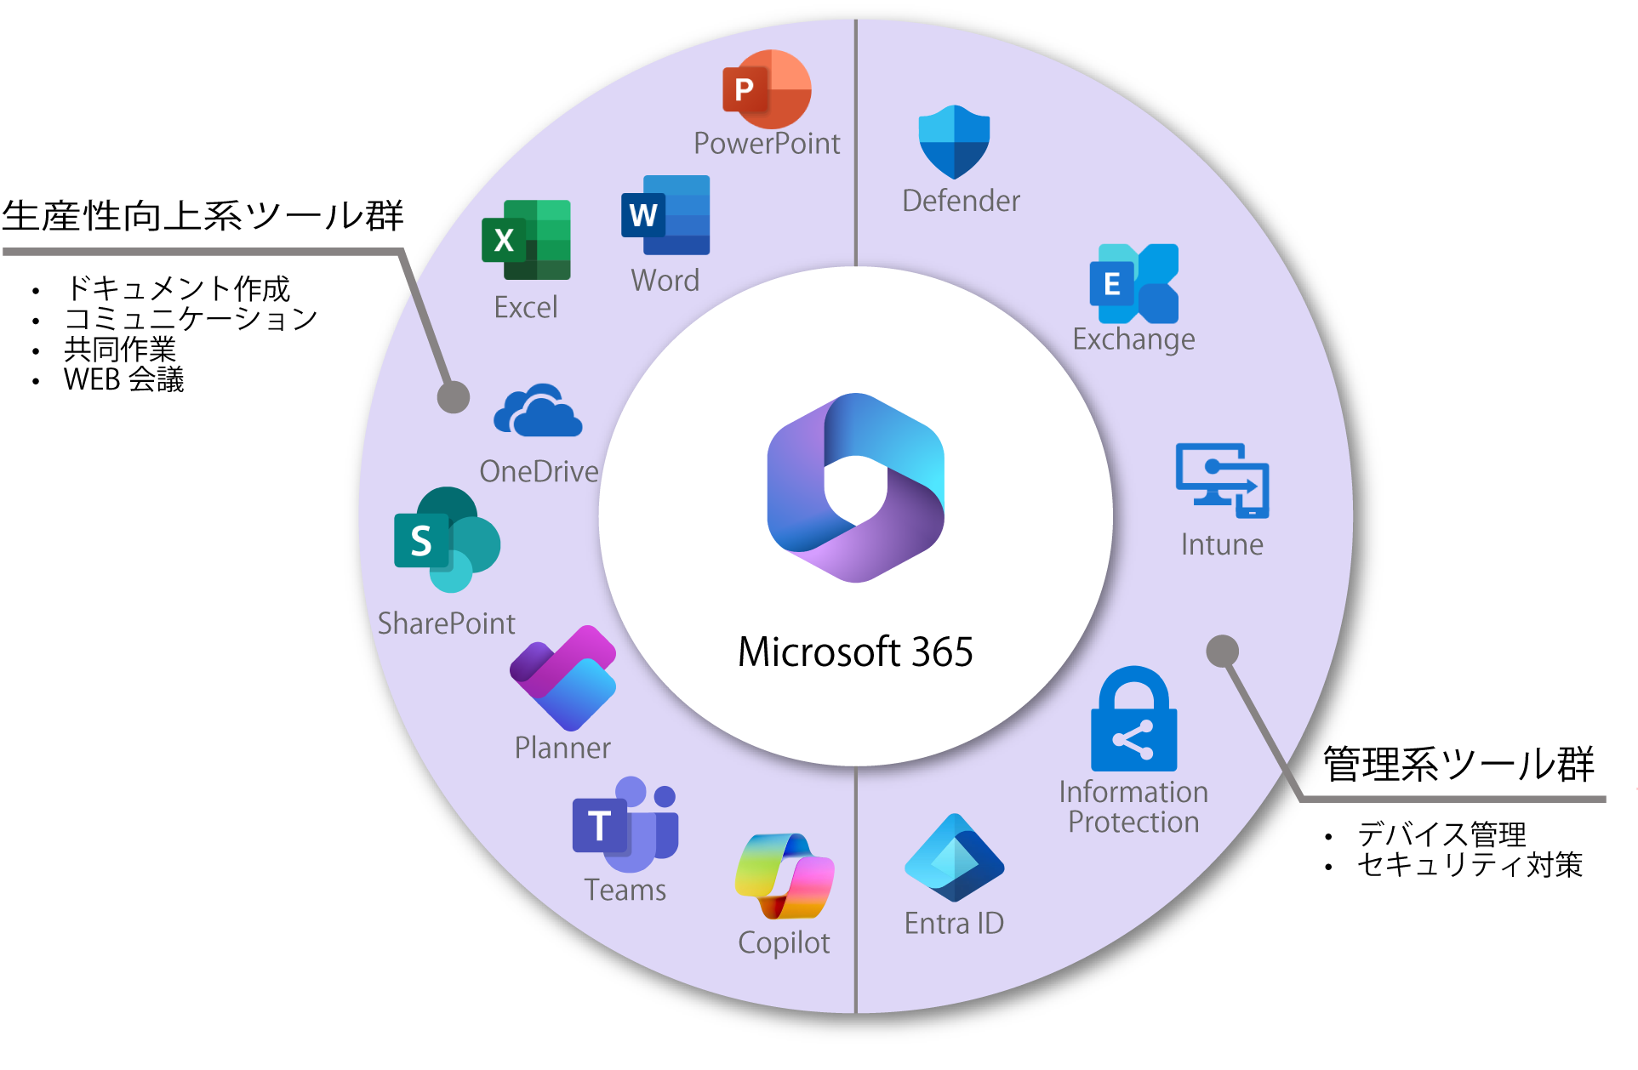Click the "Information Protection" text label
1638x1070 pixels.
click(1133, 807)
